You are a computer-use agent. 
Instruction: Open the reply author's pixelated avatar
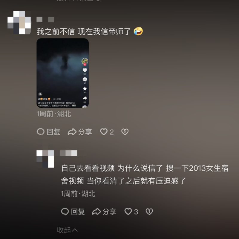click(x=45, y=159)
